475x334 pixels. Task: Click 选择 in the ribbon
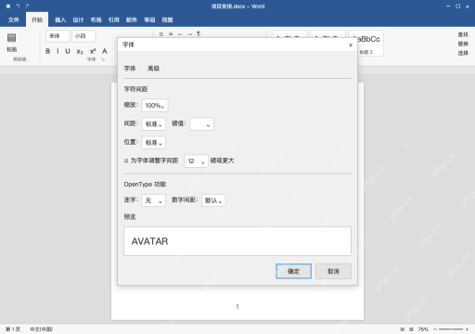click(463, 53)
